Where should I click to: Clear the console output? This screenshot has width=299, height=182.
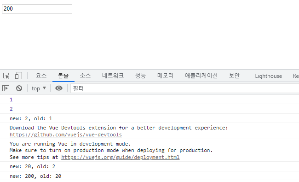point(19,88)
